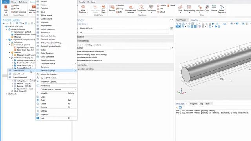
Task: Click the Revolve tool
Action: (120, 5)
